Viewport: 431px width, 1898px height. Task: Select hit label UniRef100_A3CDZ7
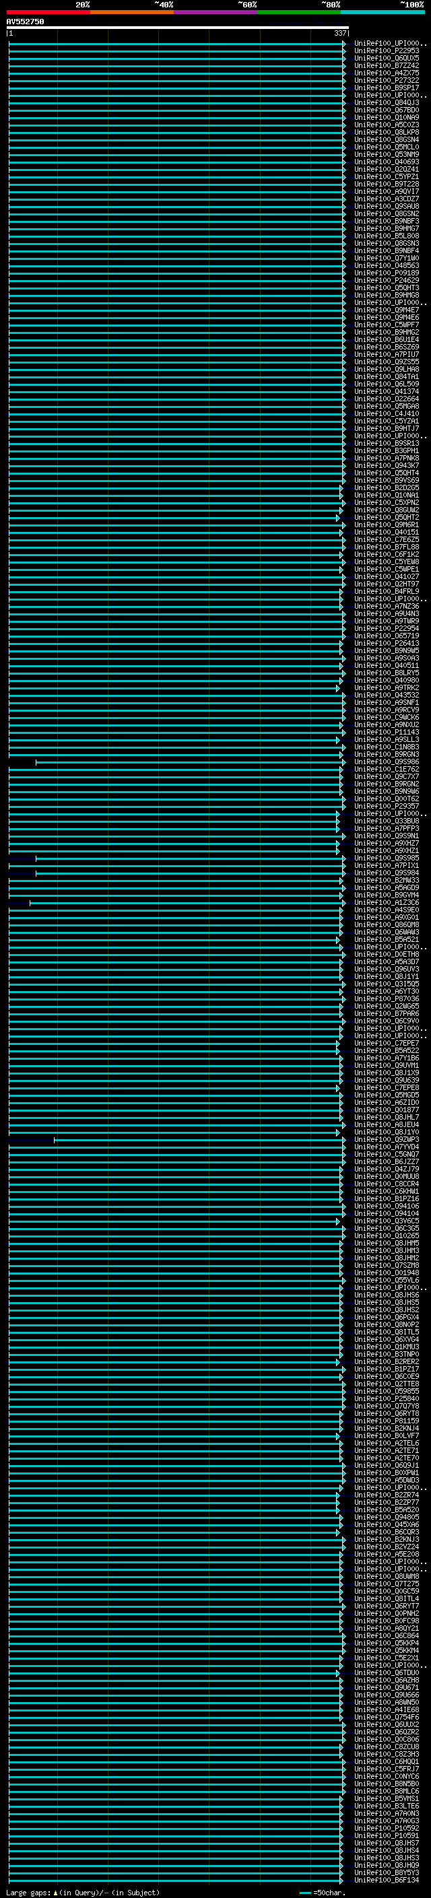click(x=387, y=199)
